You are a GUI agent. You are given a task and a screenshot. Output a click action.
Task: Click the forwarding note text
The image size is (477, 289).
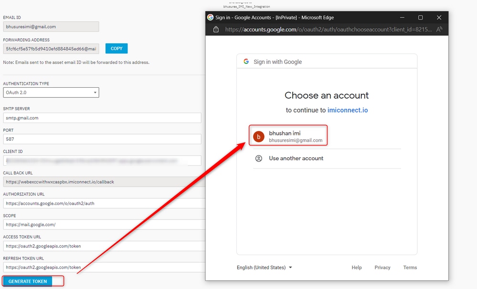coord(76,62)
